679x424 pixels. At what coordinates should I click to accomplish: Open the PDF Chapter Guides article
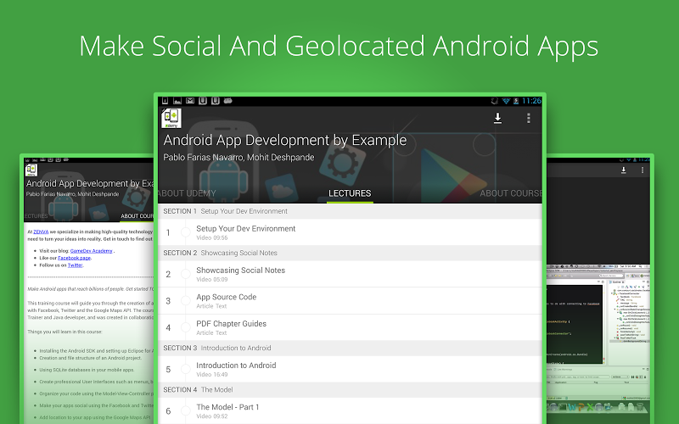click(x=350, y=327)
